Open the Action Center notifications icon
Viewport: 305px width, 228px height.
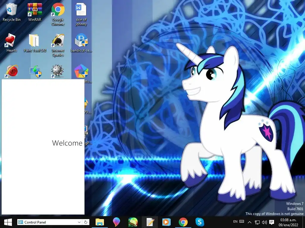(272, 222)
